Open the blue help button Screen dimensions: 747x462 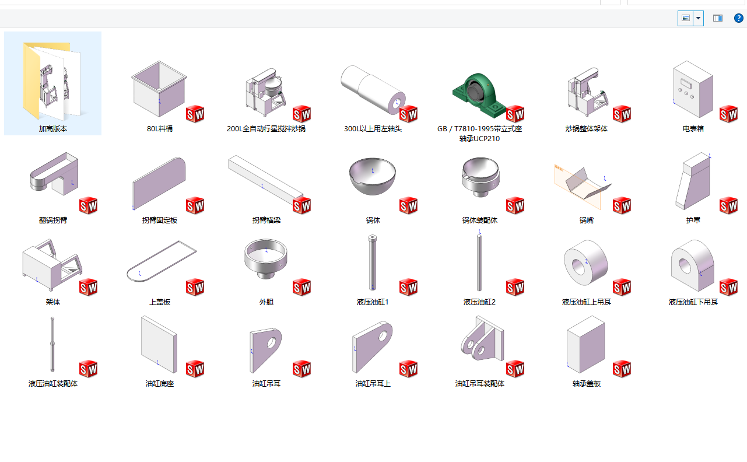point(739,18)
